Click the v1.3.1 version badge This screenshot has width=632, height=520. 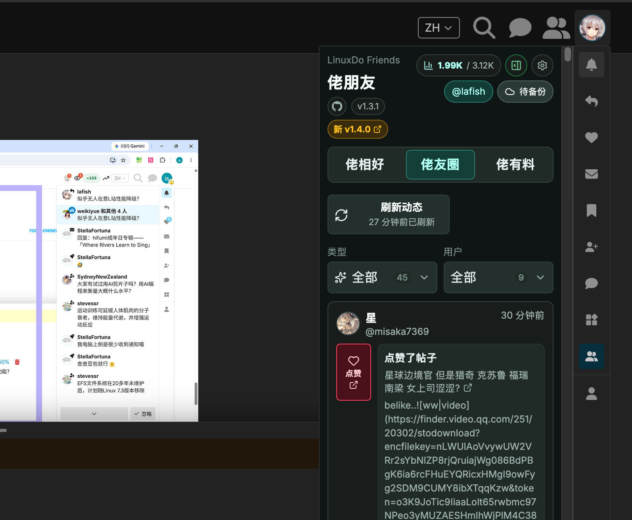[368, 106]
